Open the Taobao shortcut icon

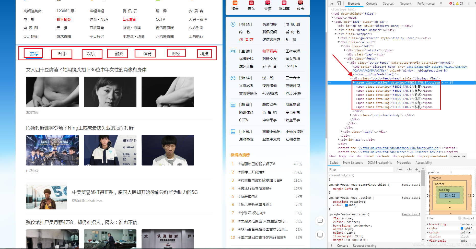coord(235,3)
